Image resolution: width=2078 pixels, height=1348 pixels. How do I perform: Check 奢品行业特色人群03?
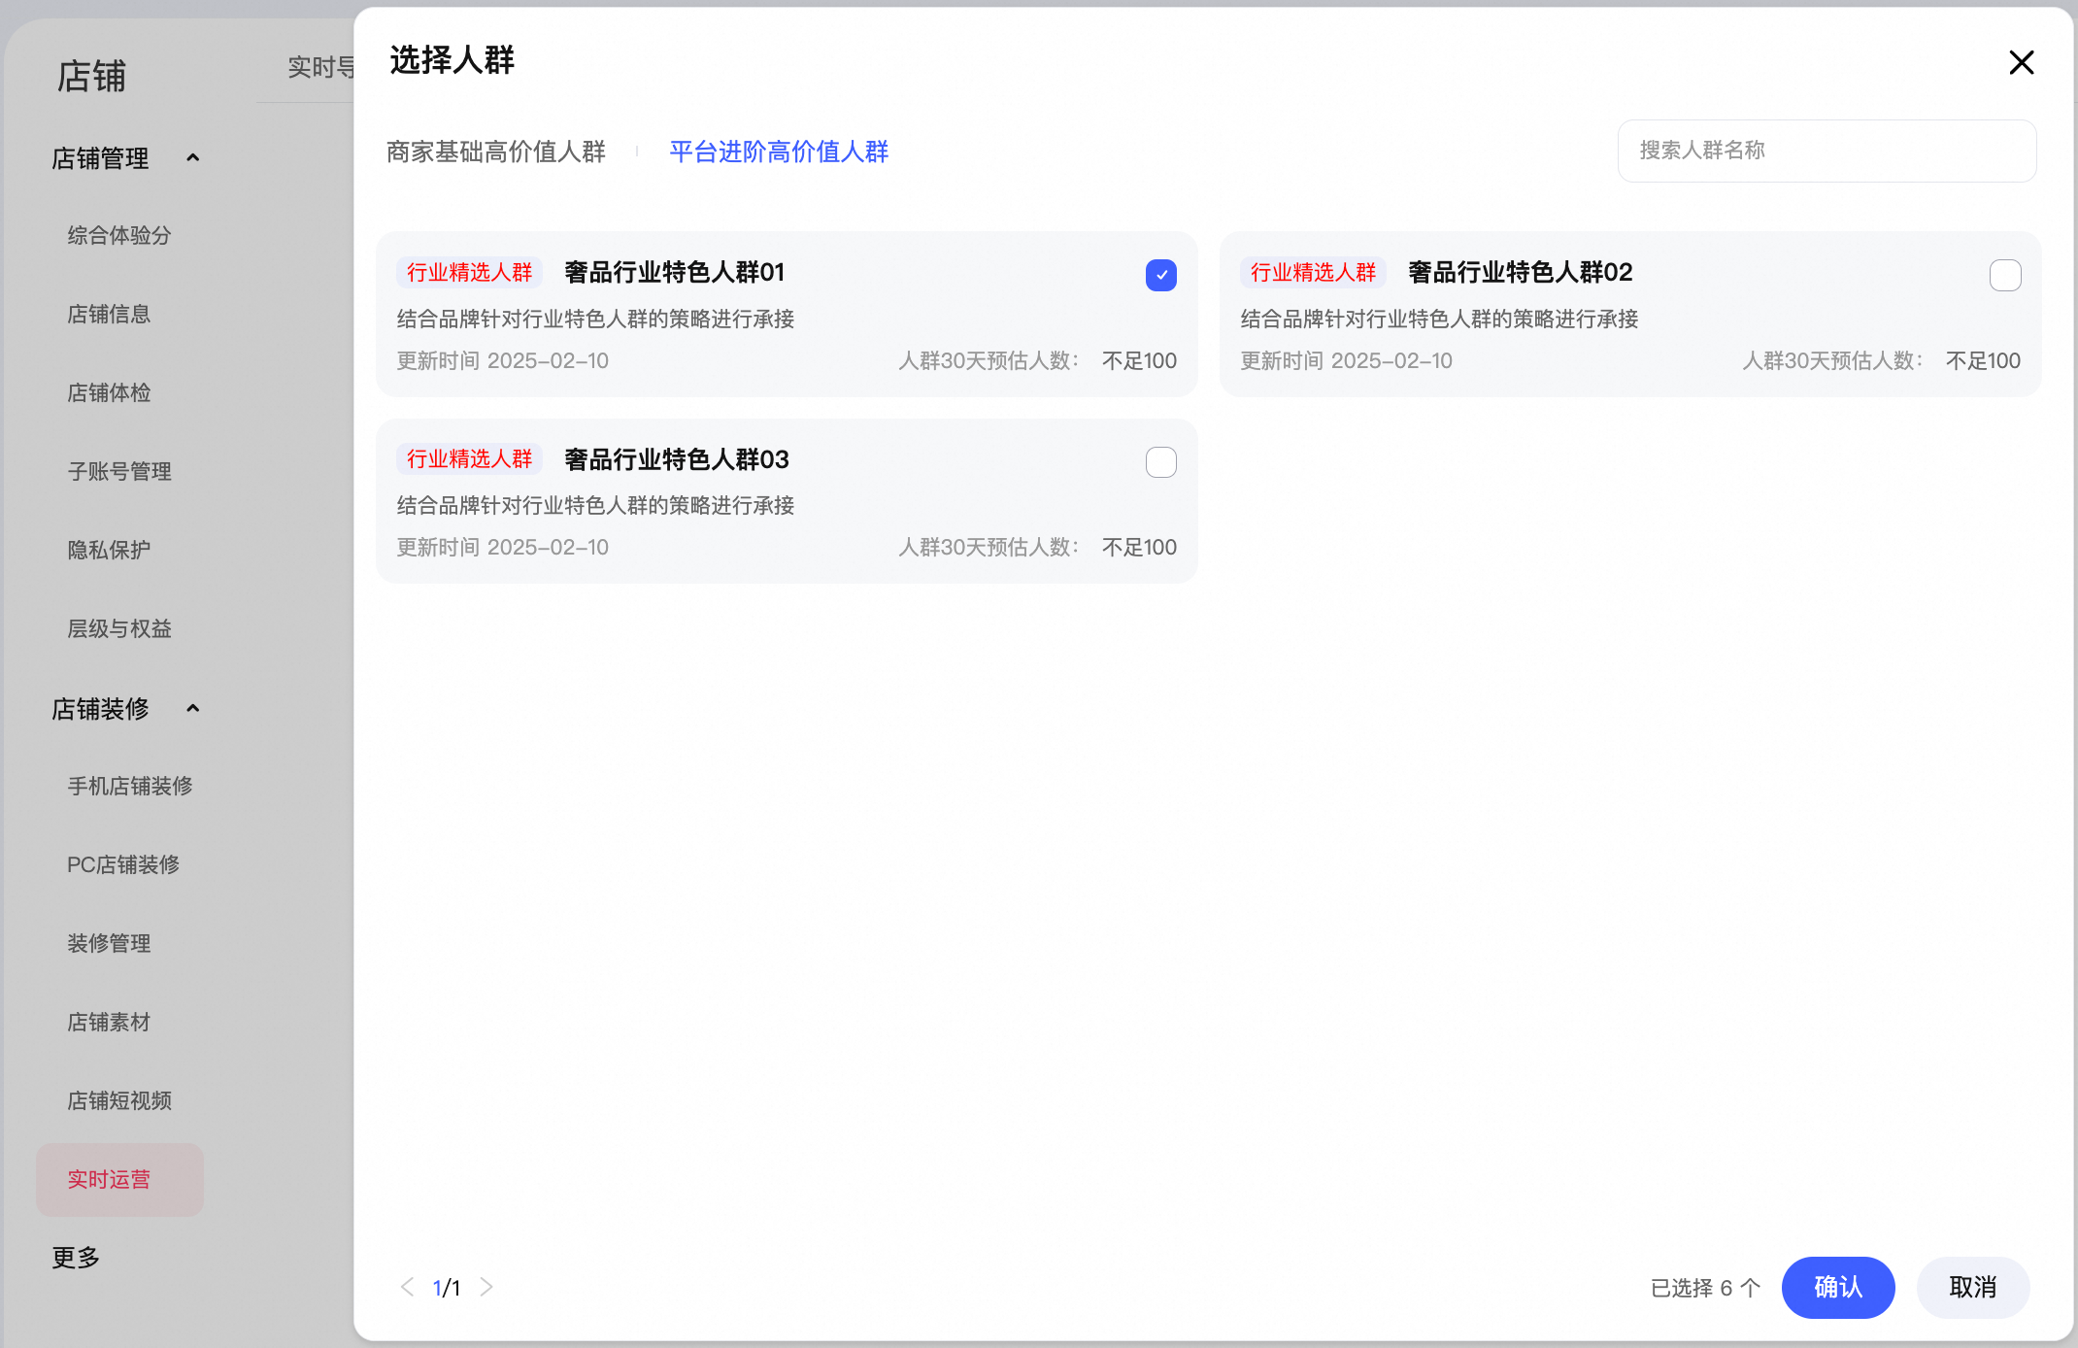coord(1160,462)
